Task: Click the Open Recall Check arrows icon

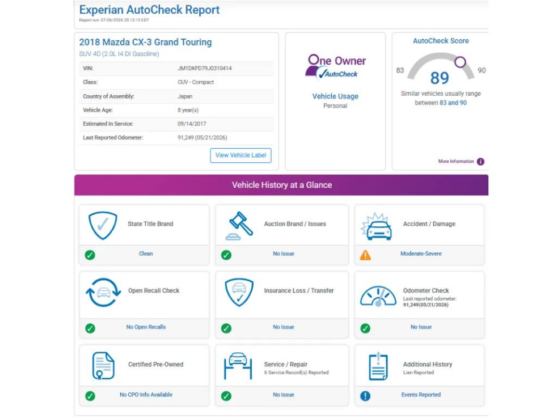Action: (103, 292)
